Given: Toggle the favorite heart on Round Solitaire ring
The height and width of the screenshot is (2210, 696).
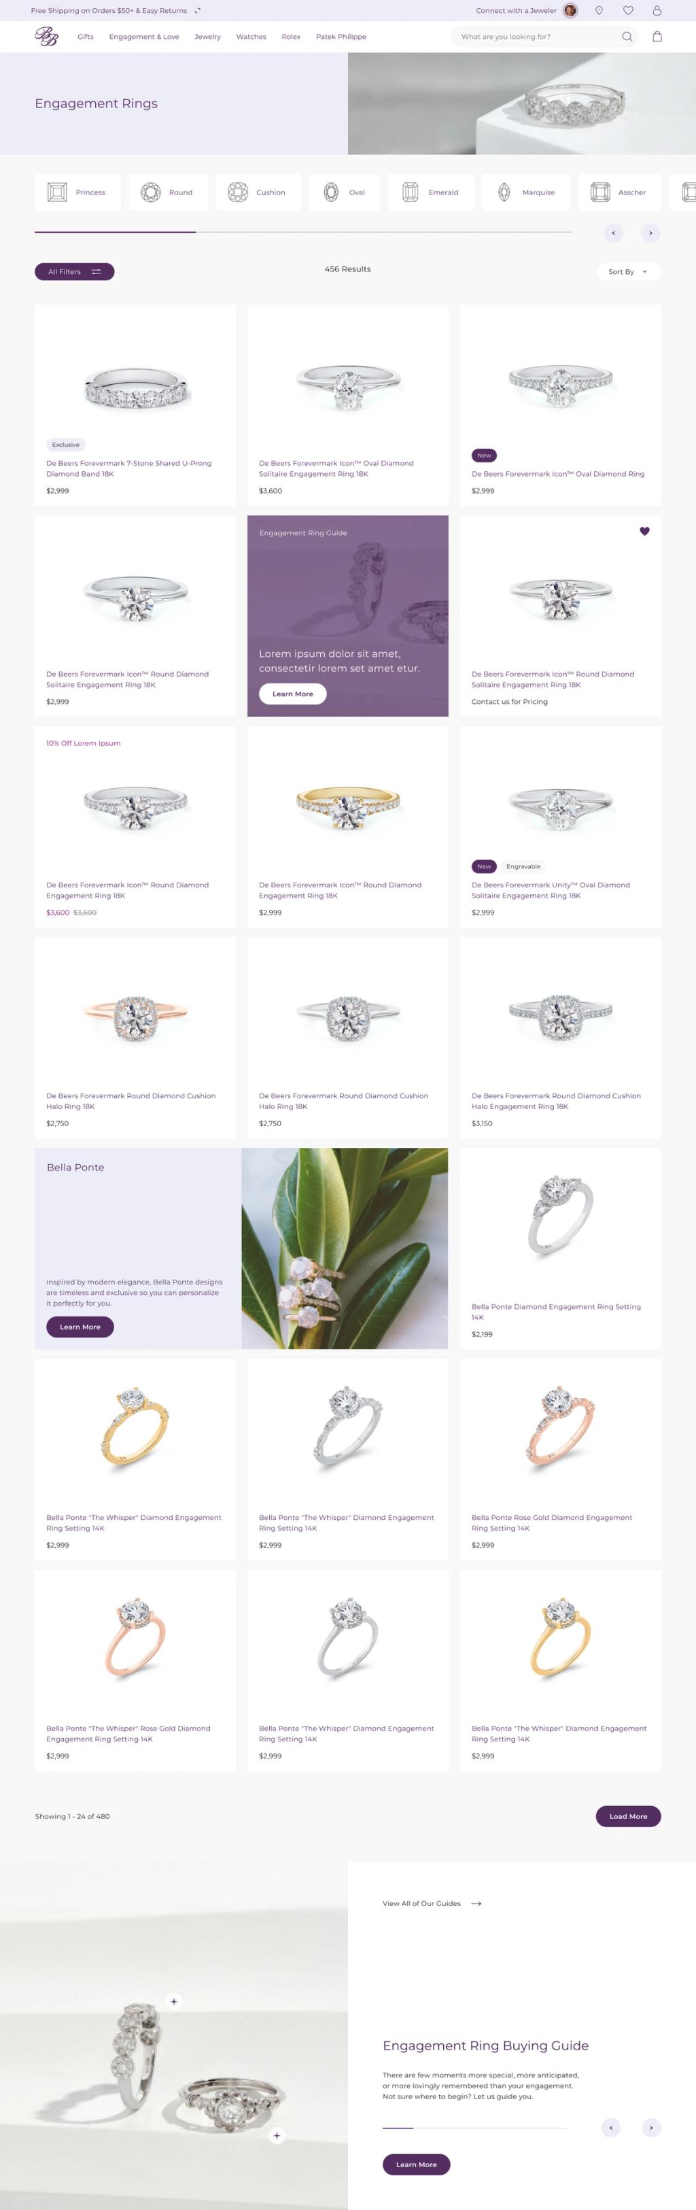Looking at the screenshot, I should coord(644,531).
